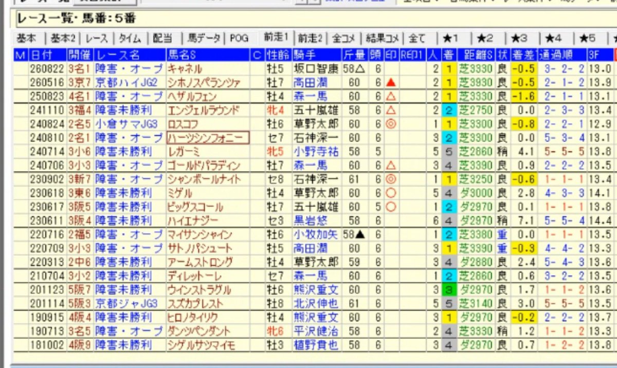The image size is (617, 368).
Task: Click the 3着 finish cell in ウインストラグル row
Action: (x=448, y=290)
